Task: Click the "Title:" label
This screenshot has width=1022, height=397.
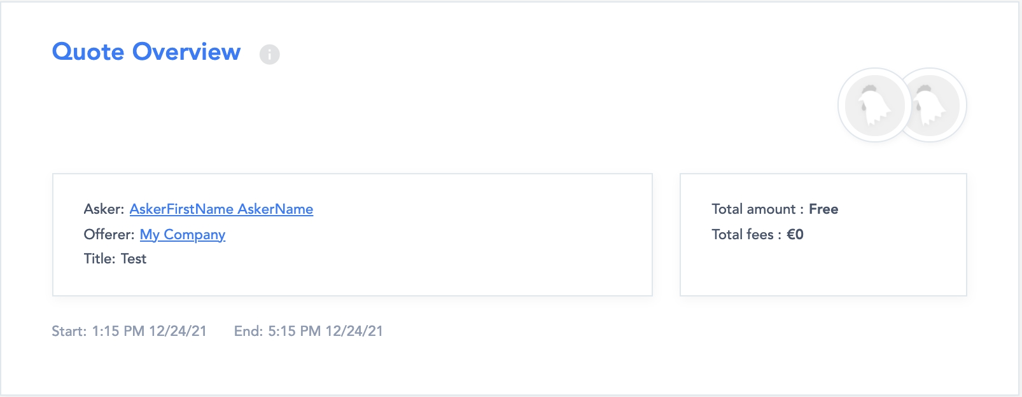Action: 99,259
